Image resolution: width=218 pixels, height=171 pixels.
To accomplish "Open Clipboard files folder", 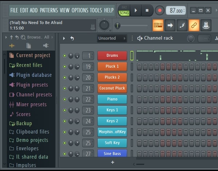I will tap(29, 132).
